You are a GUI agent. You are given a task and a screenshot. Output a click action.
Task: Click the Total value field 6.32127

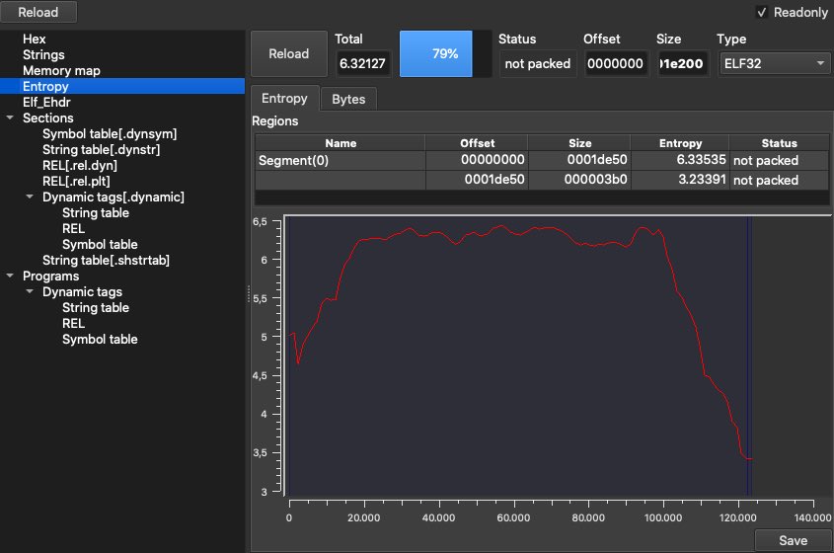point(363,64)
